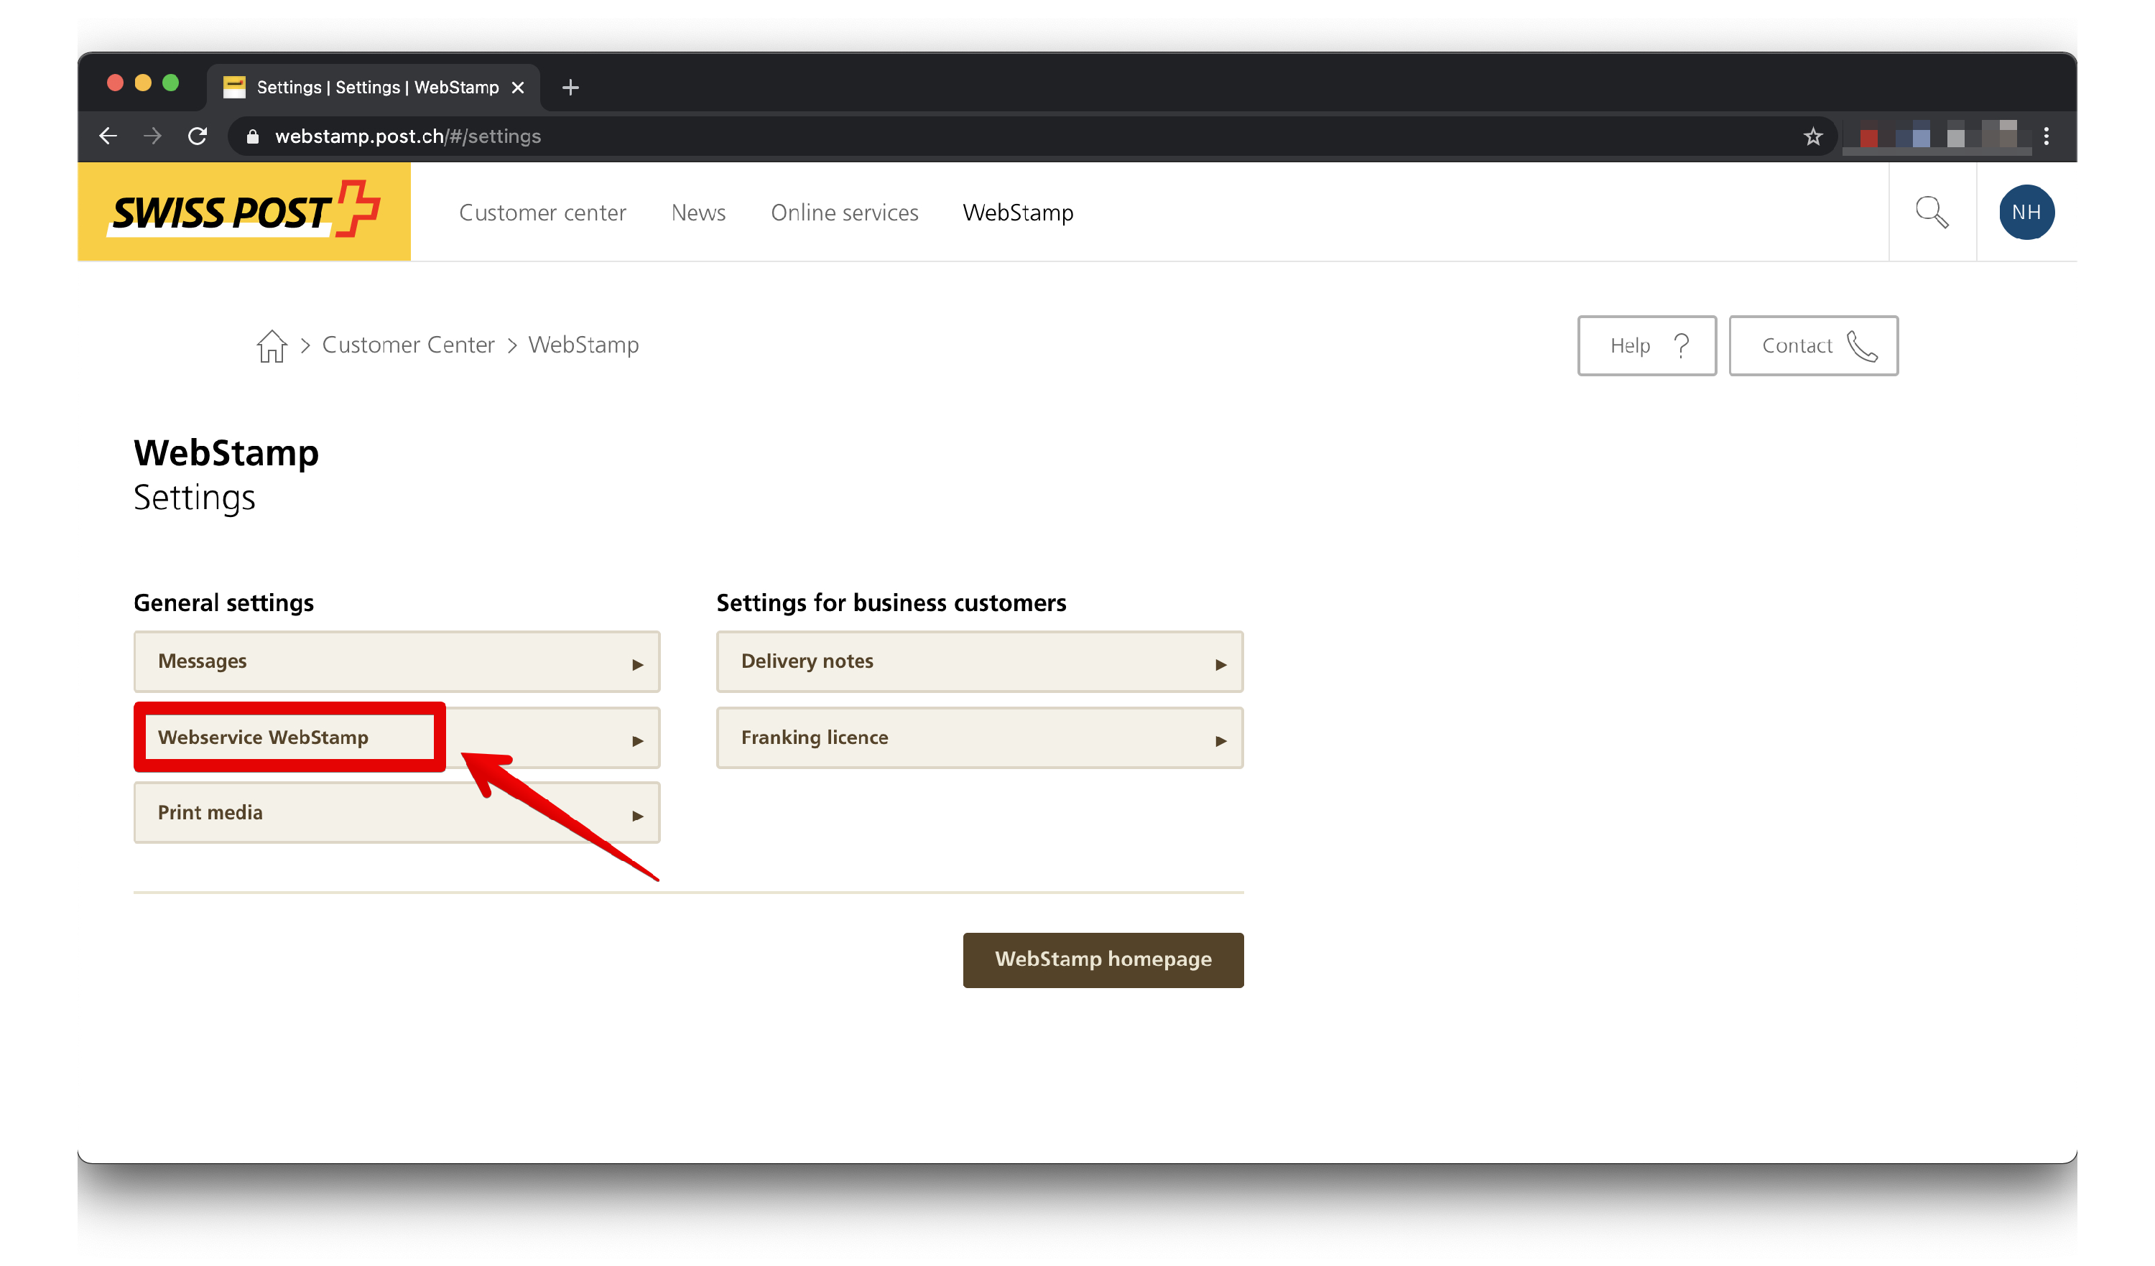Click the address bar URL
This screenshot has width=2155, height=1266.
pyautogui.click(x=408, y=136)
